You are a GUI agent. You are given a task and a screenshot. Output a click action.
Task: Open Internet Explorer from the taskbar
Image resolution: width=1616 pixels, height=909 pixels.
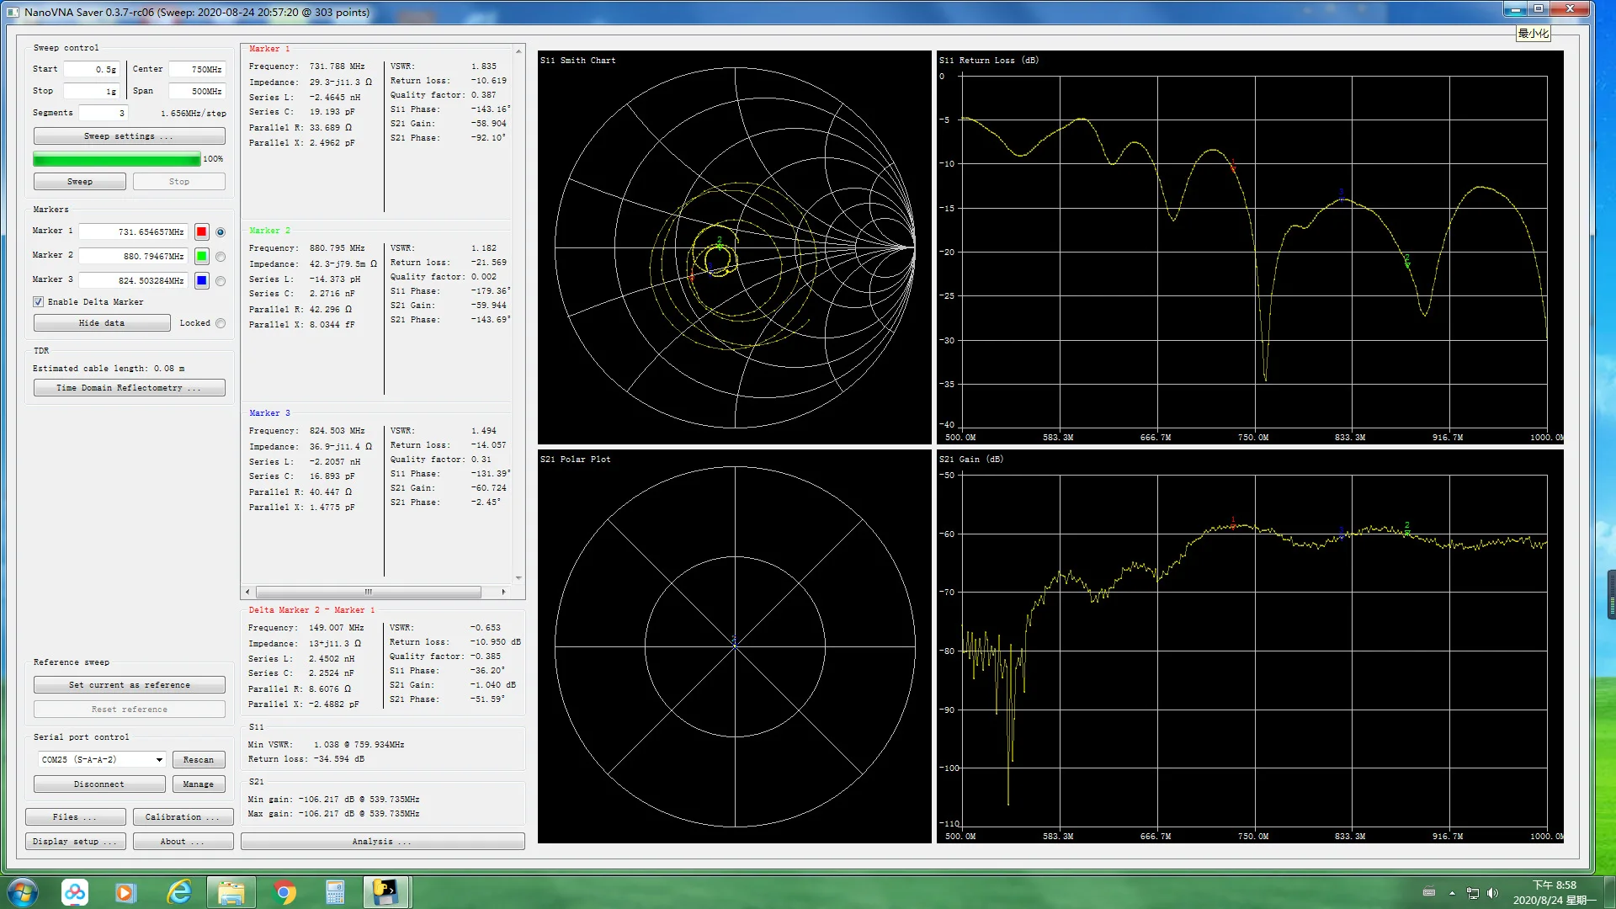coord(179,892)
